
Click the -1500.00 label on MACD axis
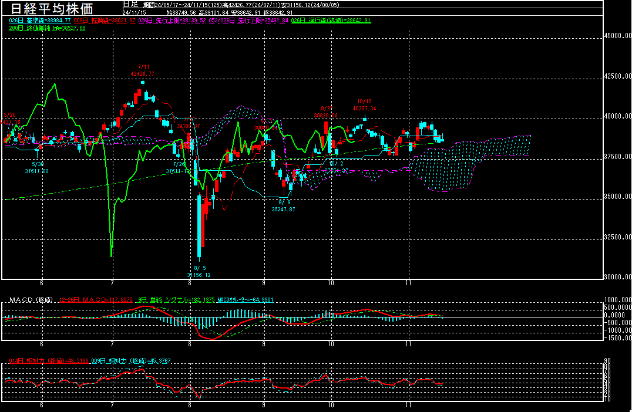pos(618,338)
